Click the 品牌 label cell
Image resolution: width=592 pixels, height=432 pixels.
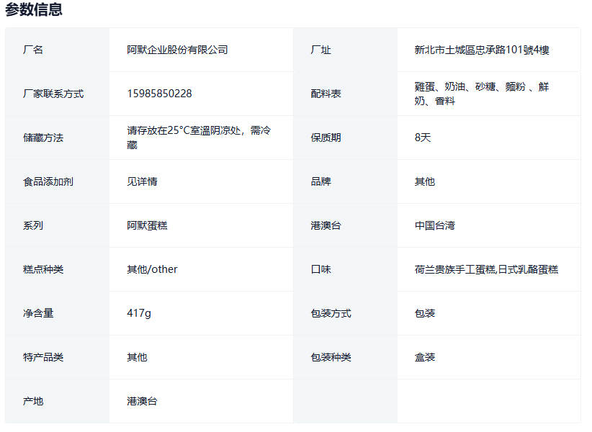320,181
